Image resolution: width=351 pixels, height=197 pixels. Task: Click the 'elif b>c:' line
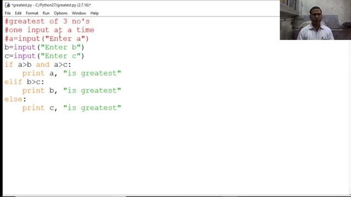24,82
